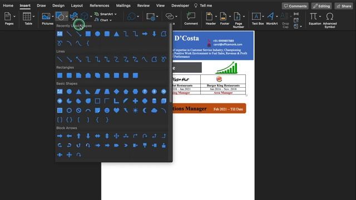Expand the Page Number dropdown arrow
This screenshot has width=356, height=200.
[244, 16]
